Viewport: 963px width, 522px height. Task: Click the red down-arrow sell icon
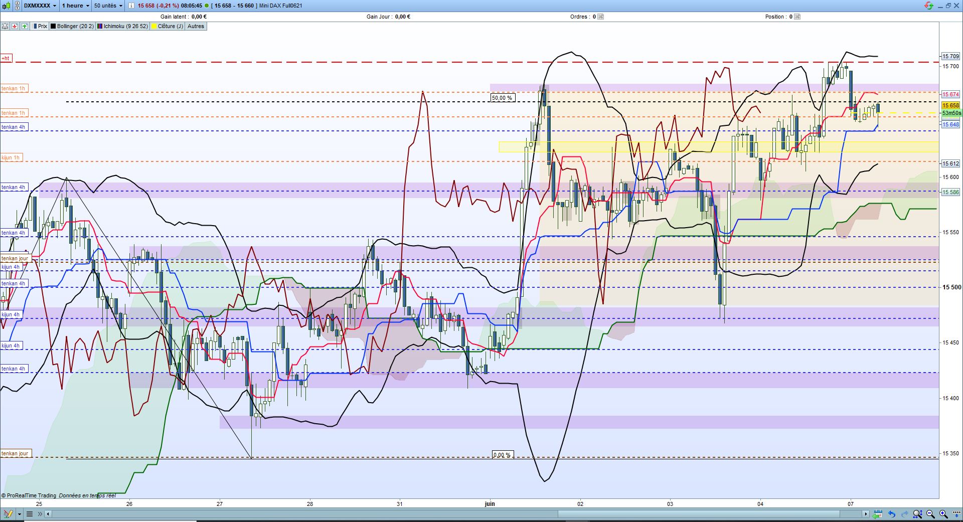click(15, 26)
